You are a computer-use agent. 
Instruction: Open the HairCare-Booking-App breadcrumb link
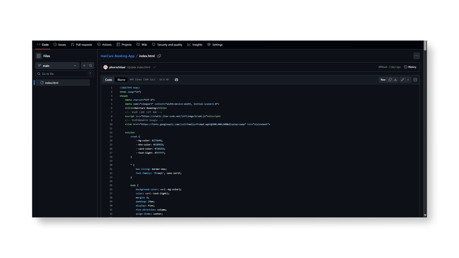pos(117,56)
